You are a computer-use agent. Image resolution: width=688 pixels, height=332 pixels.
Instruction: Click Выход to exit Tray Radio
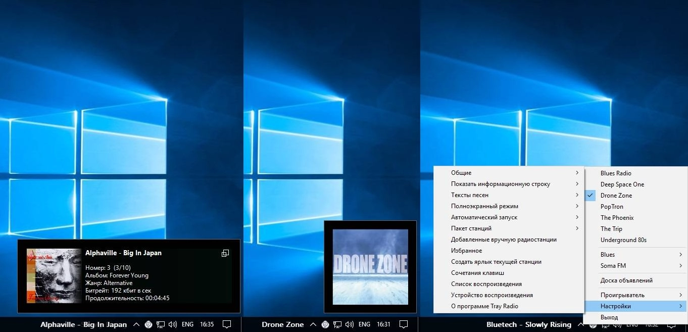pyautogui.click(x=636, y=317)
